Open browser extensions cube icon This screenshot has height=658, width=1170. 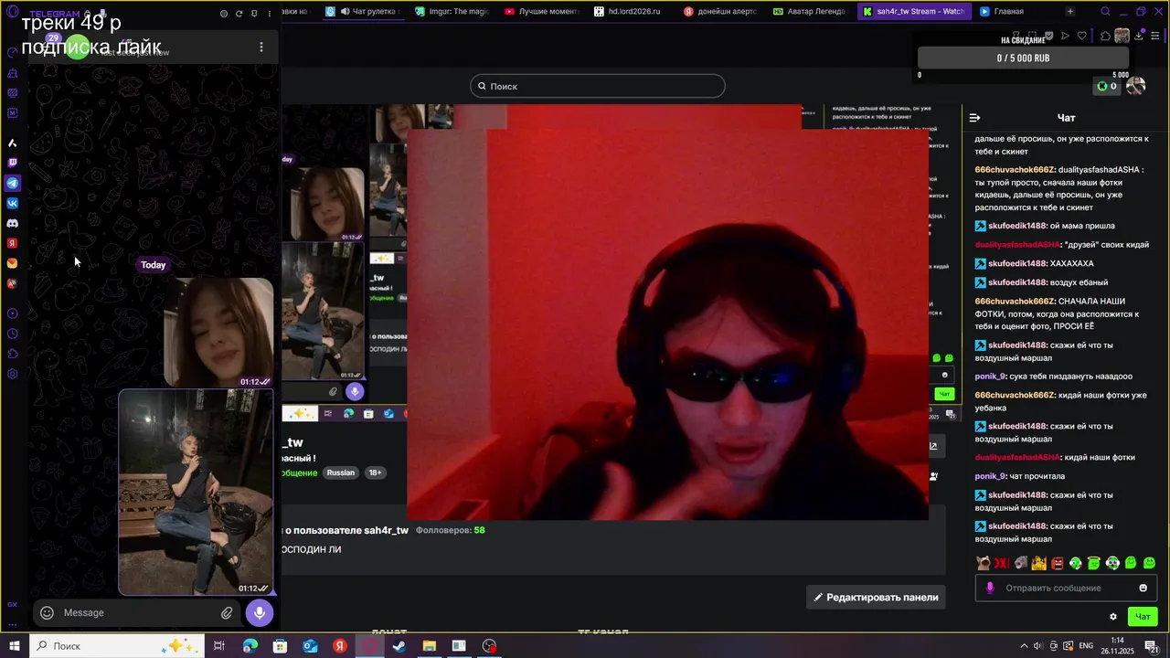(x=1105, y=37)
